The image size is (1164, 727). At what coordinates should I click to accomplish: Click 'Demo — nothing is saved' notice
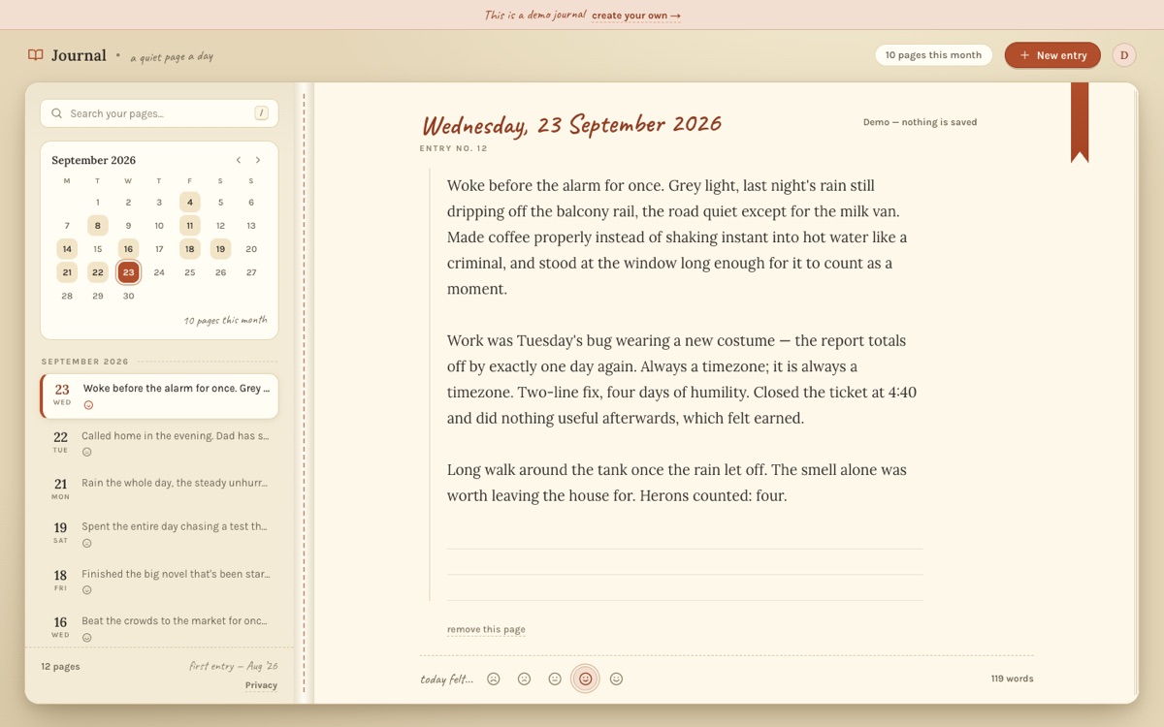click(x=920, y=122)
